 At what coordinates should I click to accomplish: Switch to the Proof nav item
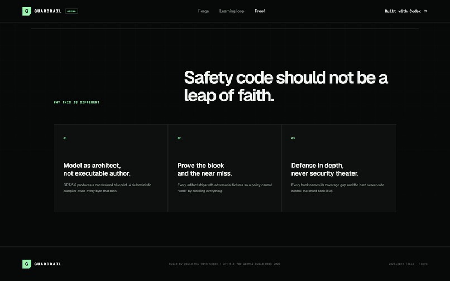coord(260,11)
